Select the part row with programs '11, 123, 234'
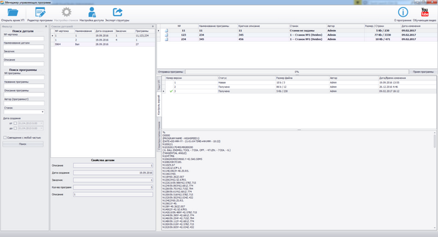This screenshot has width=438, height=237. [103, 36]
